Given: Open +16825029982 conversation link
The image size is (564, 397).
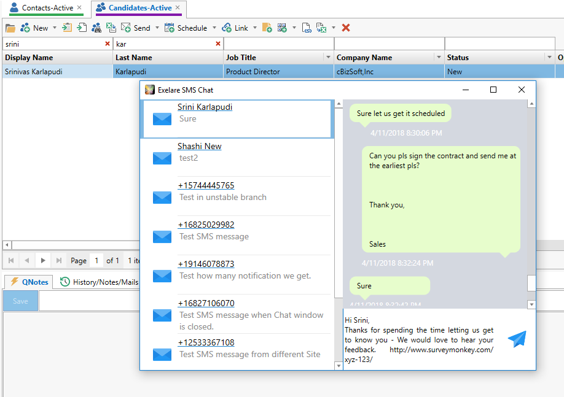Looking at the screenshot, I should pyautogui.click(x=206, y=225).
